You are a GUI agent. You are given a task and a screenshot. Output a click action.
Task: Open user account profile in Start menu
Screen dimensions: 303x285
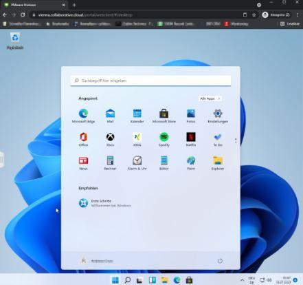click(97, 261)
